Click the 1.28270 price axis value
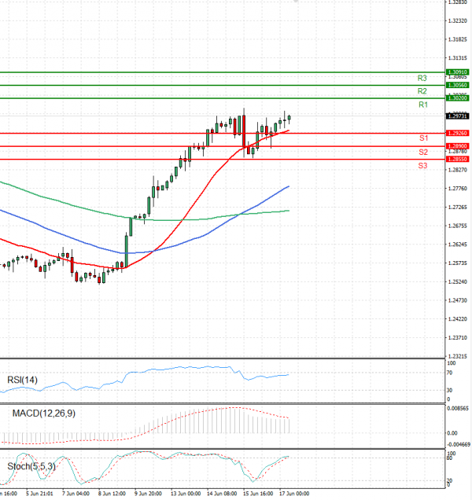 [457, 170]
